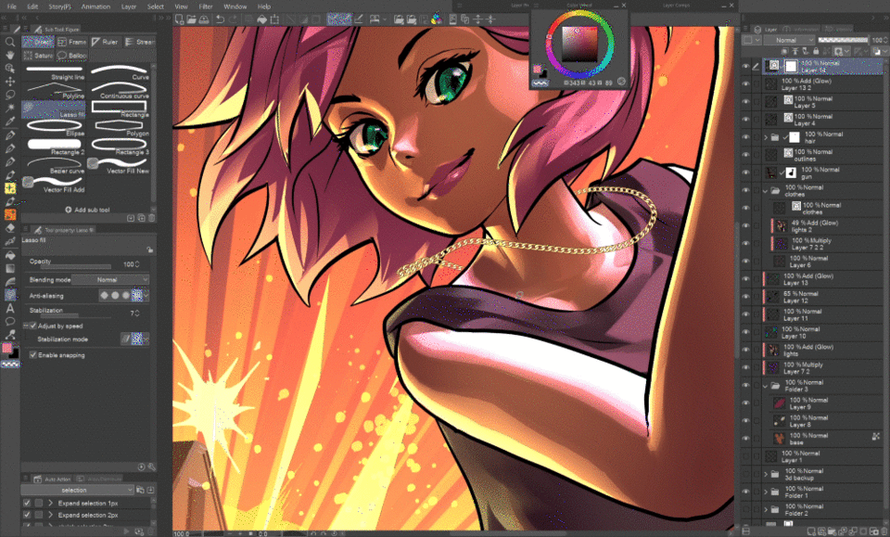The image size is (890, 537).
Task: Click the Redo arrow in command bar
Action: [233, 19]
